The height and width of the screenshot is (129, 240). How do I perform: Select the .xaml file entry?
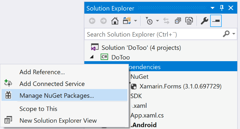139,106
